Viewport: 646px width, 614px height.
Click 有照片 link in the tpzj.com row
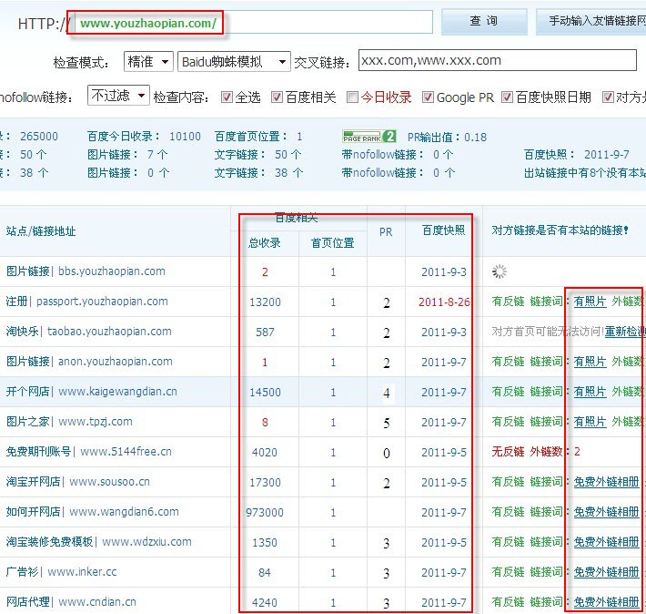(590, 421)
